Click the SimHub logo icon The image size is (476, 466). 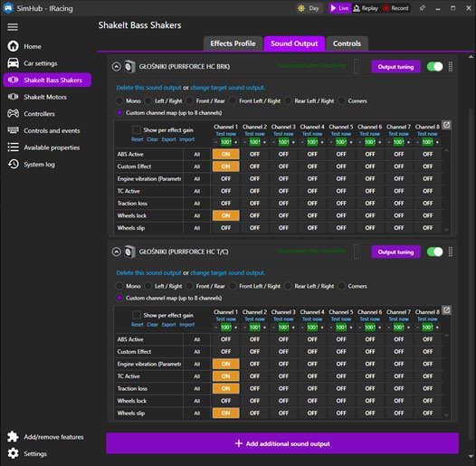click(x=8, y=8)
